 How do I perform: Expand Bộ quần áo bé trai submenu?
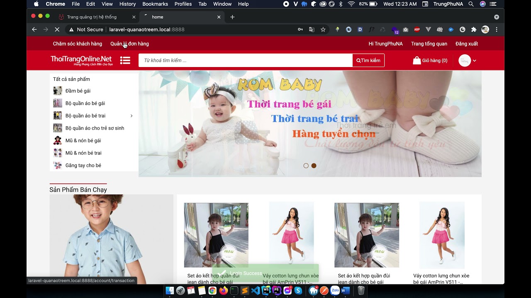click(132, 116)
